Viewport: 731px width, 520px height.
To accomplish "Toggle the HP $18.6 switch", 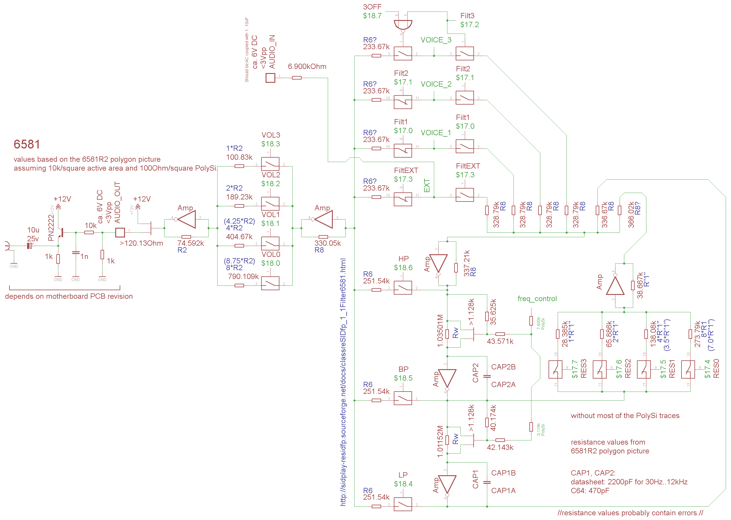I will coord(403,288).
